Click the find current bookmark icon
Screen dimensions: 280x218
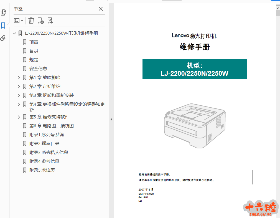50,21
